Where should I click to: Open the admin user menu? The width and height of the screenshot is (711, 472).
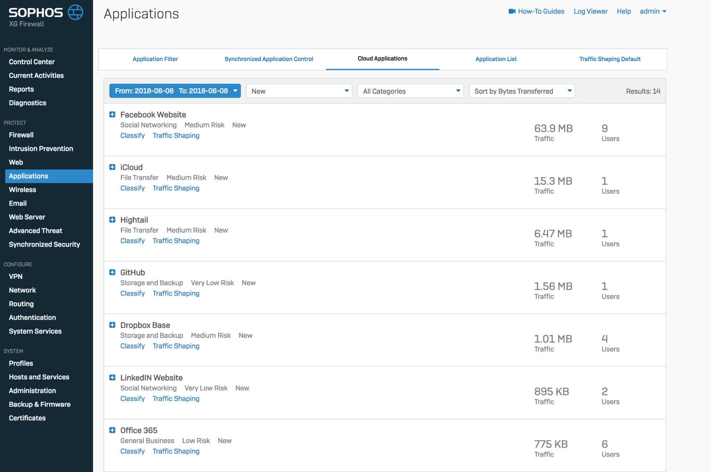coord(653,11)
